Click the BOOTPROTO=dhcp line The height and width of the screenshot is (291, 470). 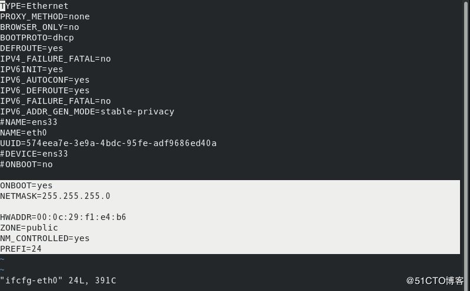pyautogui.click(x=37, y=38)
